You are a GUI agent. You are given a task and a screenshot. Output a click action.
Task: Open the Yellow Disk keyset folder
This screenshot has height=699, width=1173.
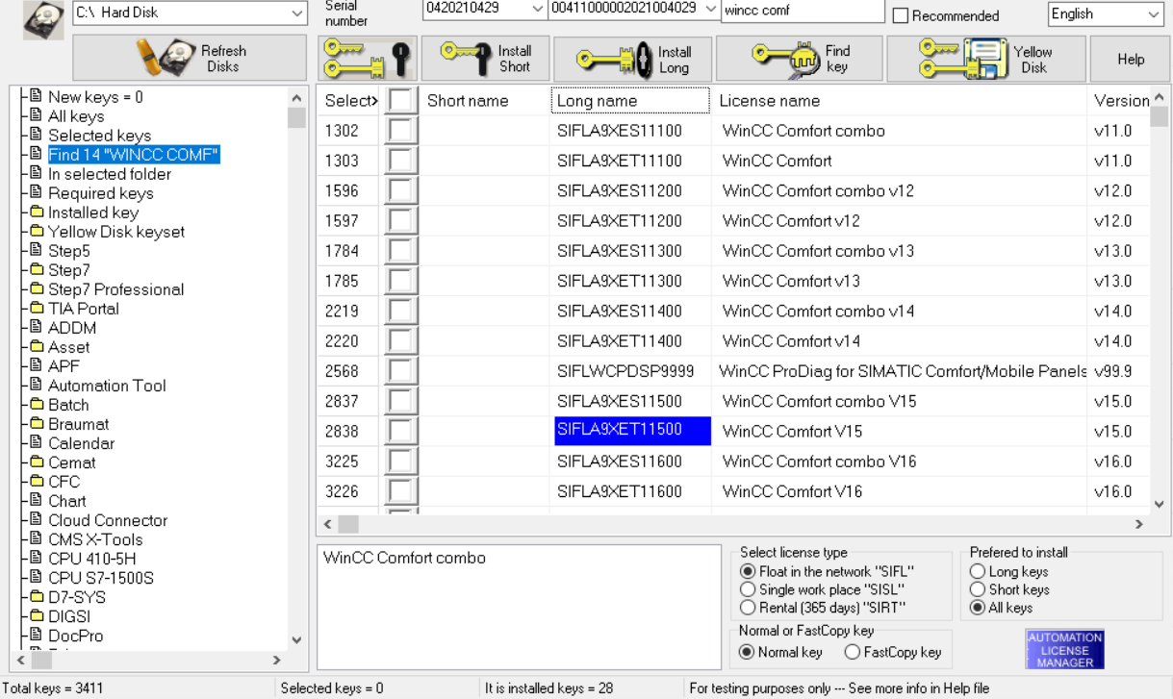(x=116, y=232)
